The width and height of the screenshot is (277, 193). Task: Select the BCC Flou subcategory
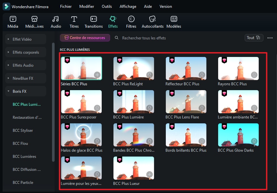coord(20,144)
